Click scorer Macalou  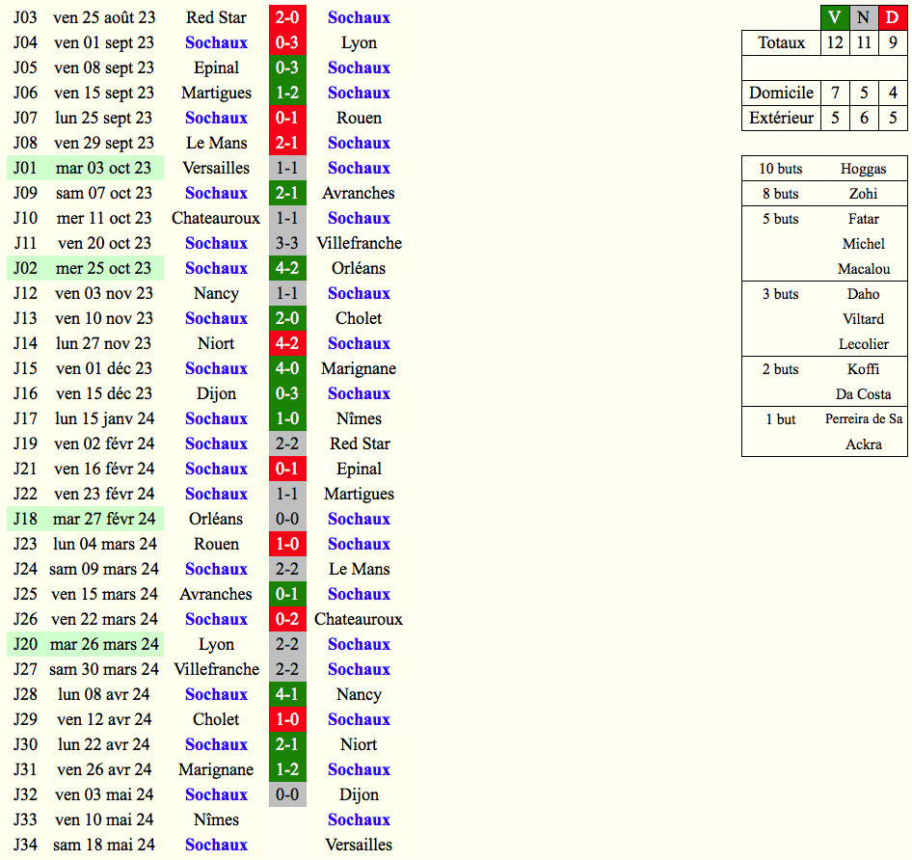click(864, 269)
